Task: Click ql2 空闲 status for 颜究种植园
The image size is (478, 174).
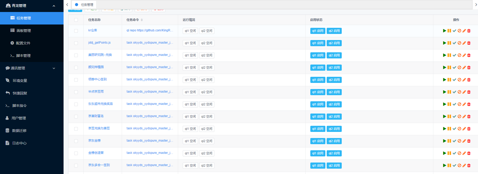Action: (x=207, y=68)
